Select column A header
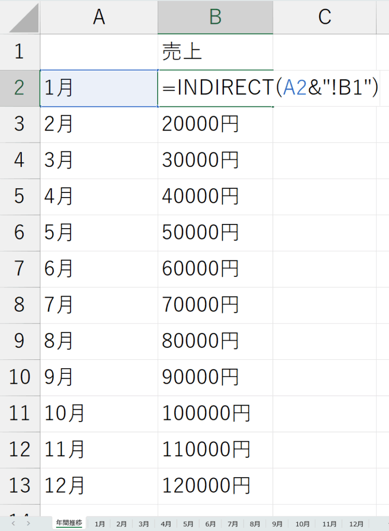Viewport: 389px width, 531px height. pos(99,17)
